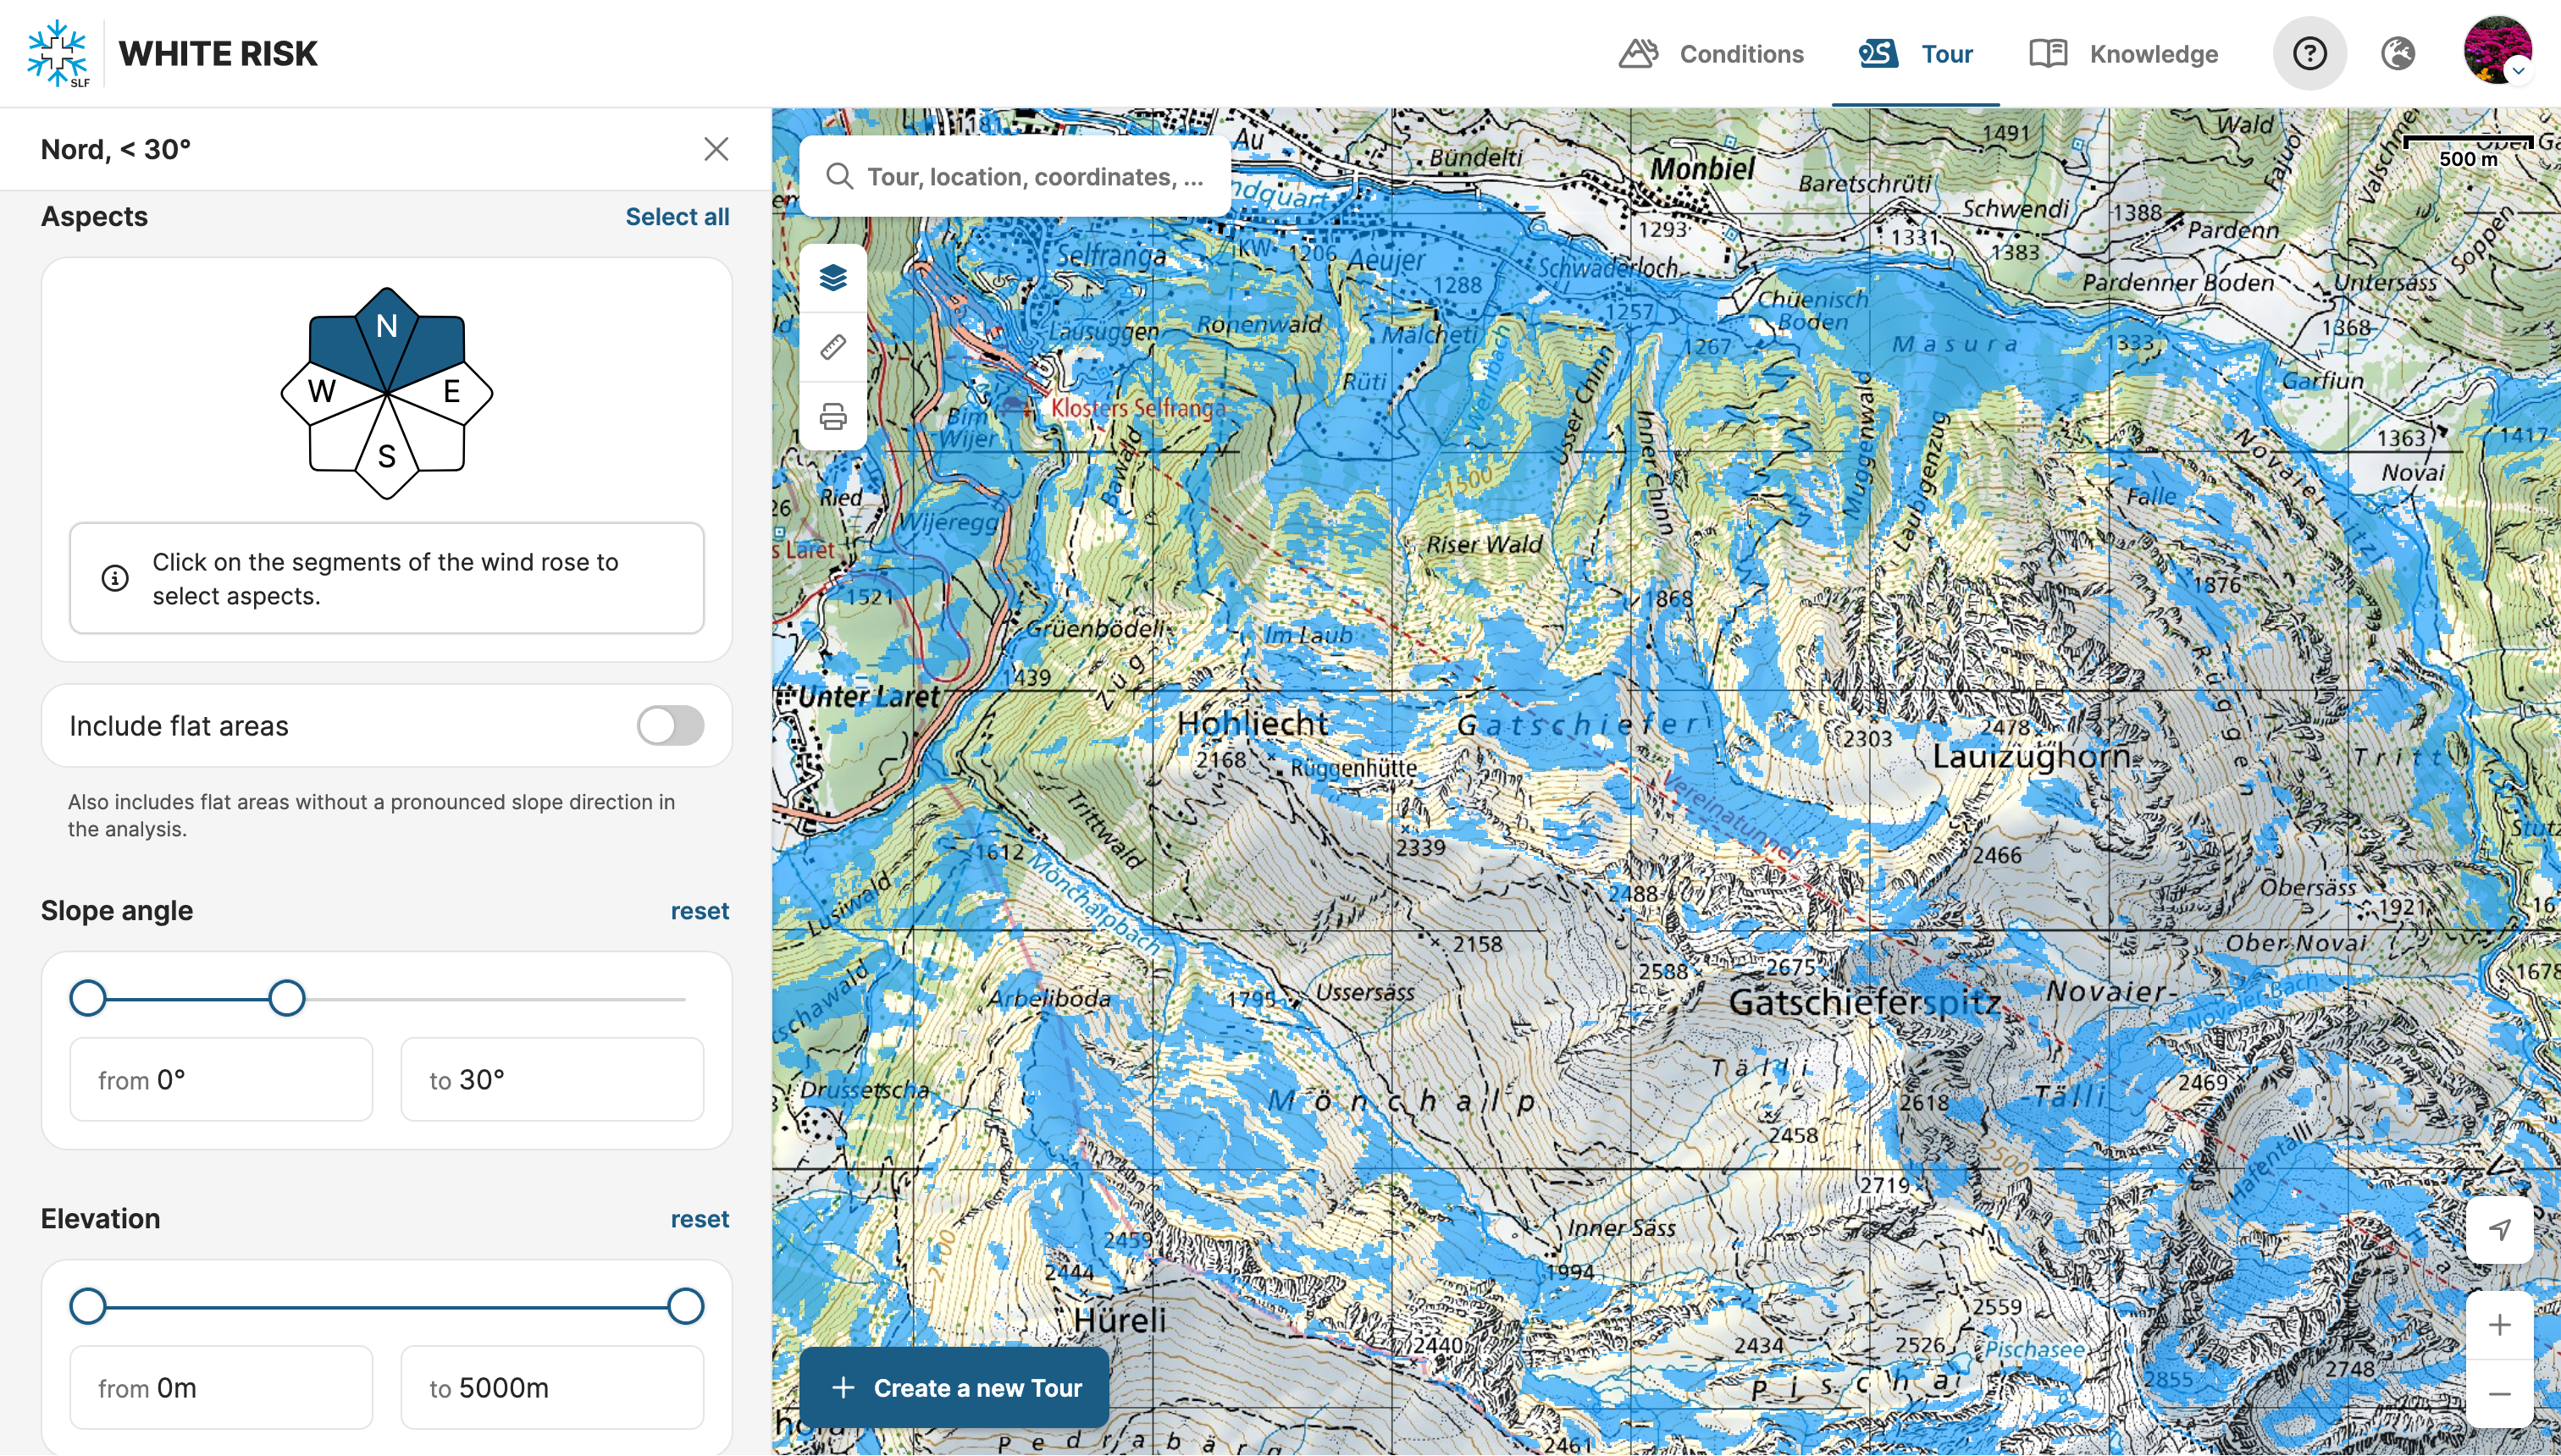
Task: Click the map search input field
Action: (x=1031, y=177)
